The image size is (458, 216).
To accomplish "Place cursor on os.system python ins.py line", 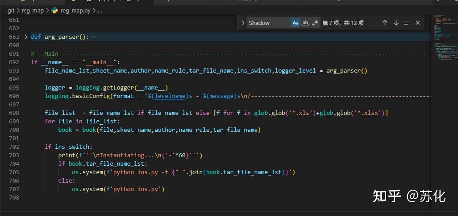I will tap(118, 189).
